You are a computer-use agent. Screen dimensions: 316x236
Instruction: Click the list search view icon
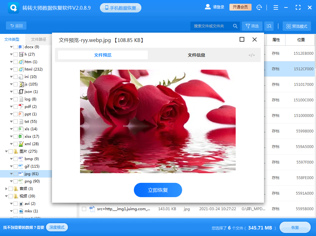(269, 26)
